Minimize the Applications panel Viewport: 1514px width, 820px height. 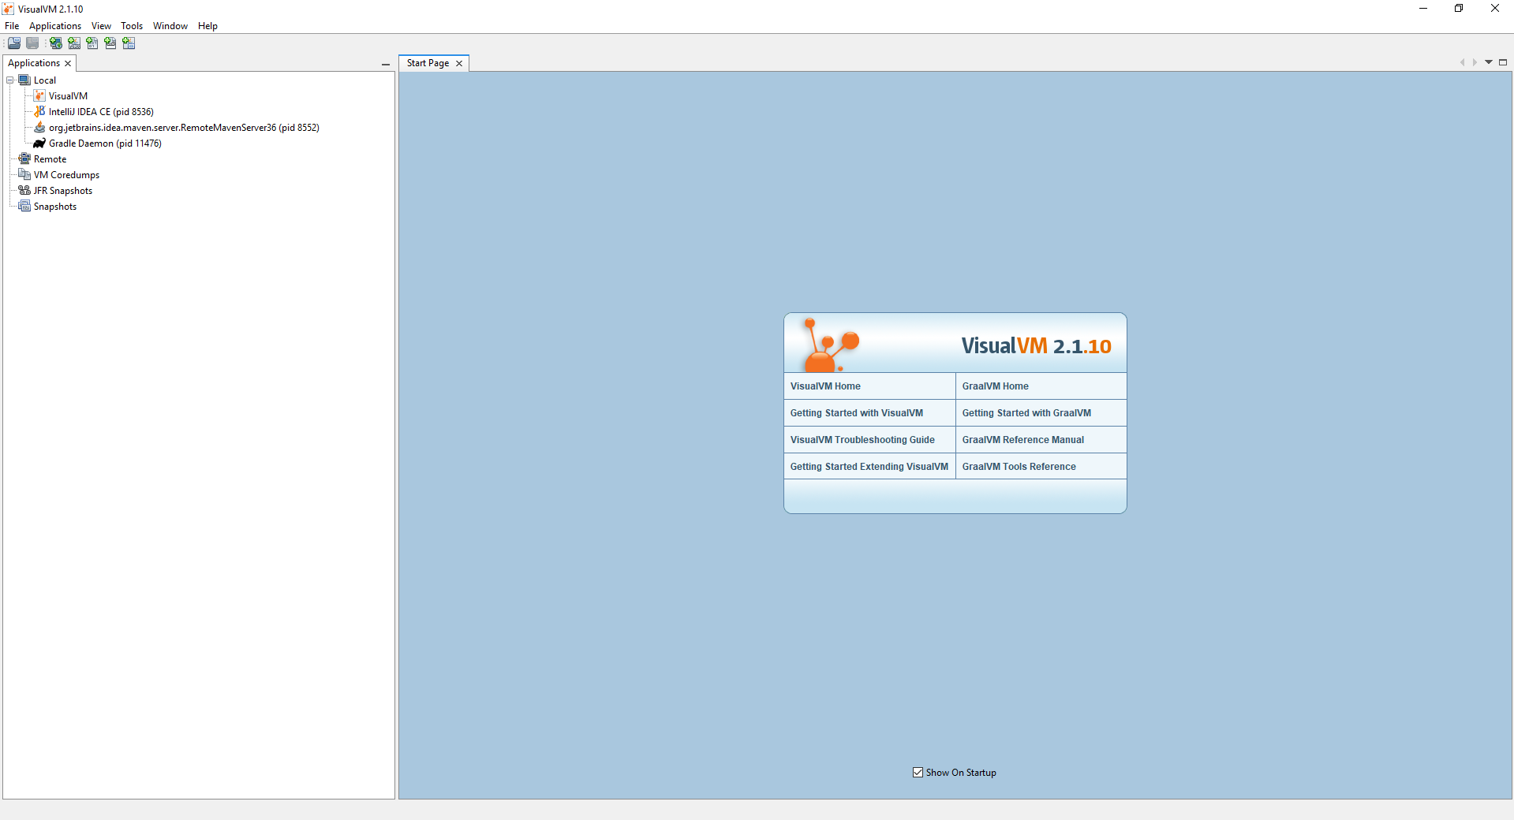point(386,64)
